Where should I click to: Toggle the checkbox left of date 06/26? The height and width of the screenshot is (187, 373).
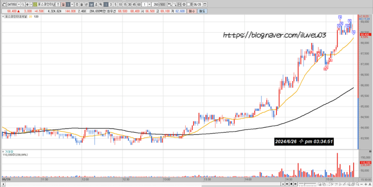[188, 4]
